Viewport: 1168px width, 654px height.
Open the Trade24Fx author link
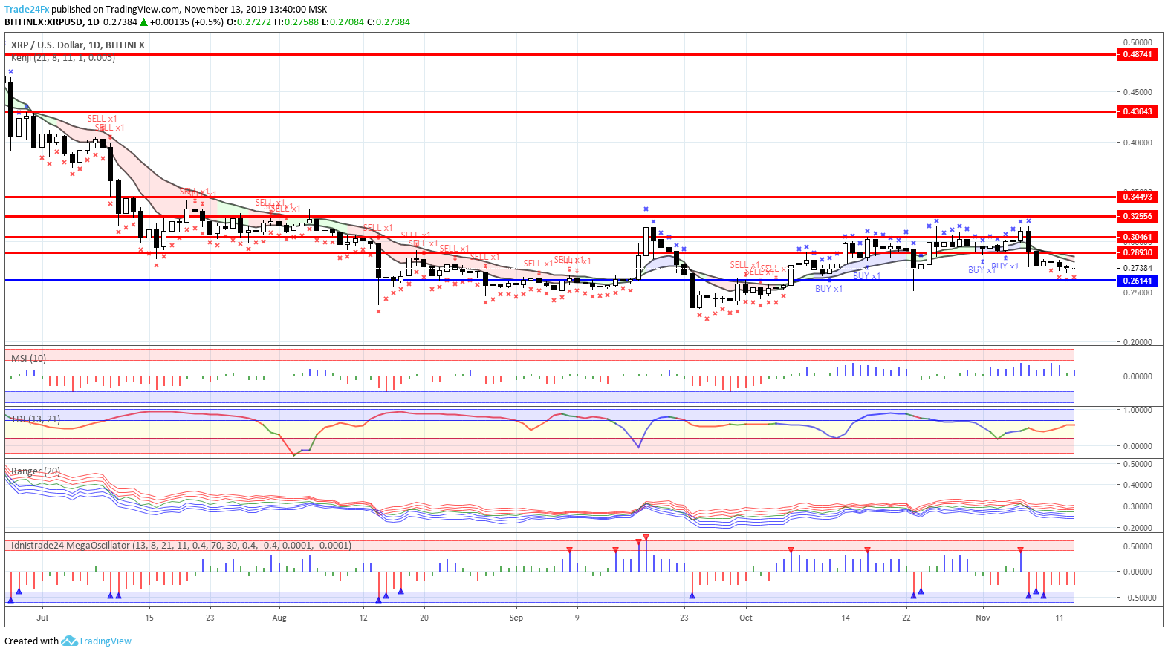click(x=27, y=10)
